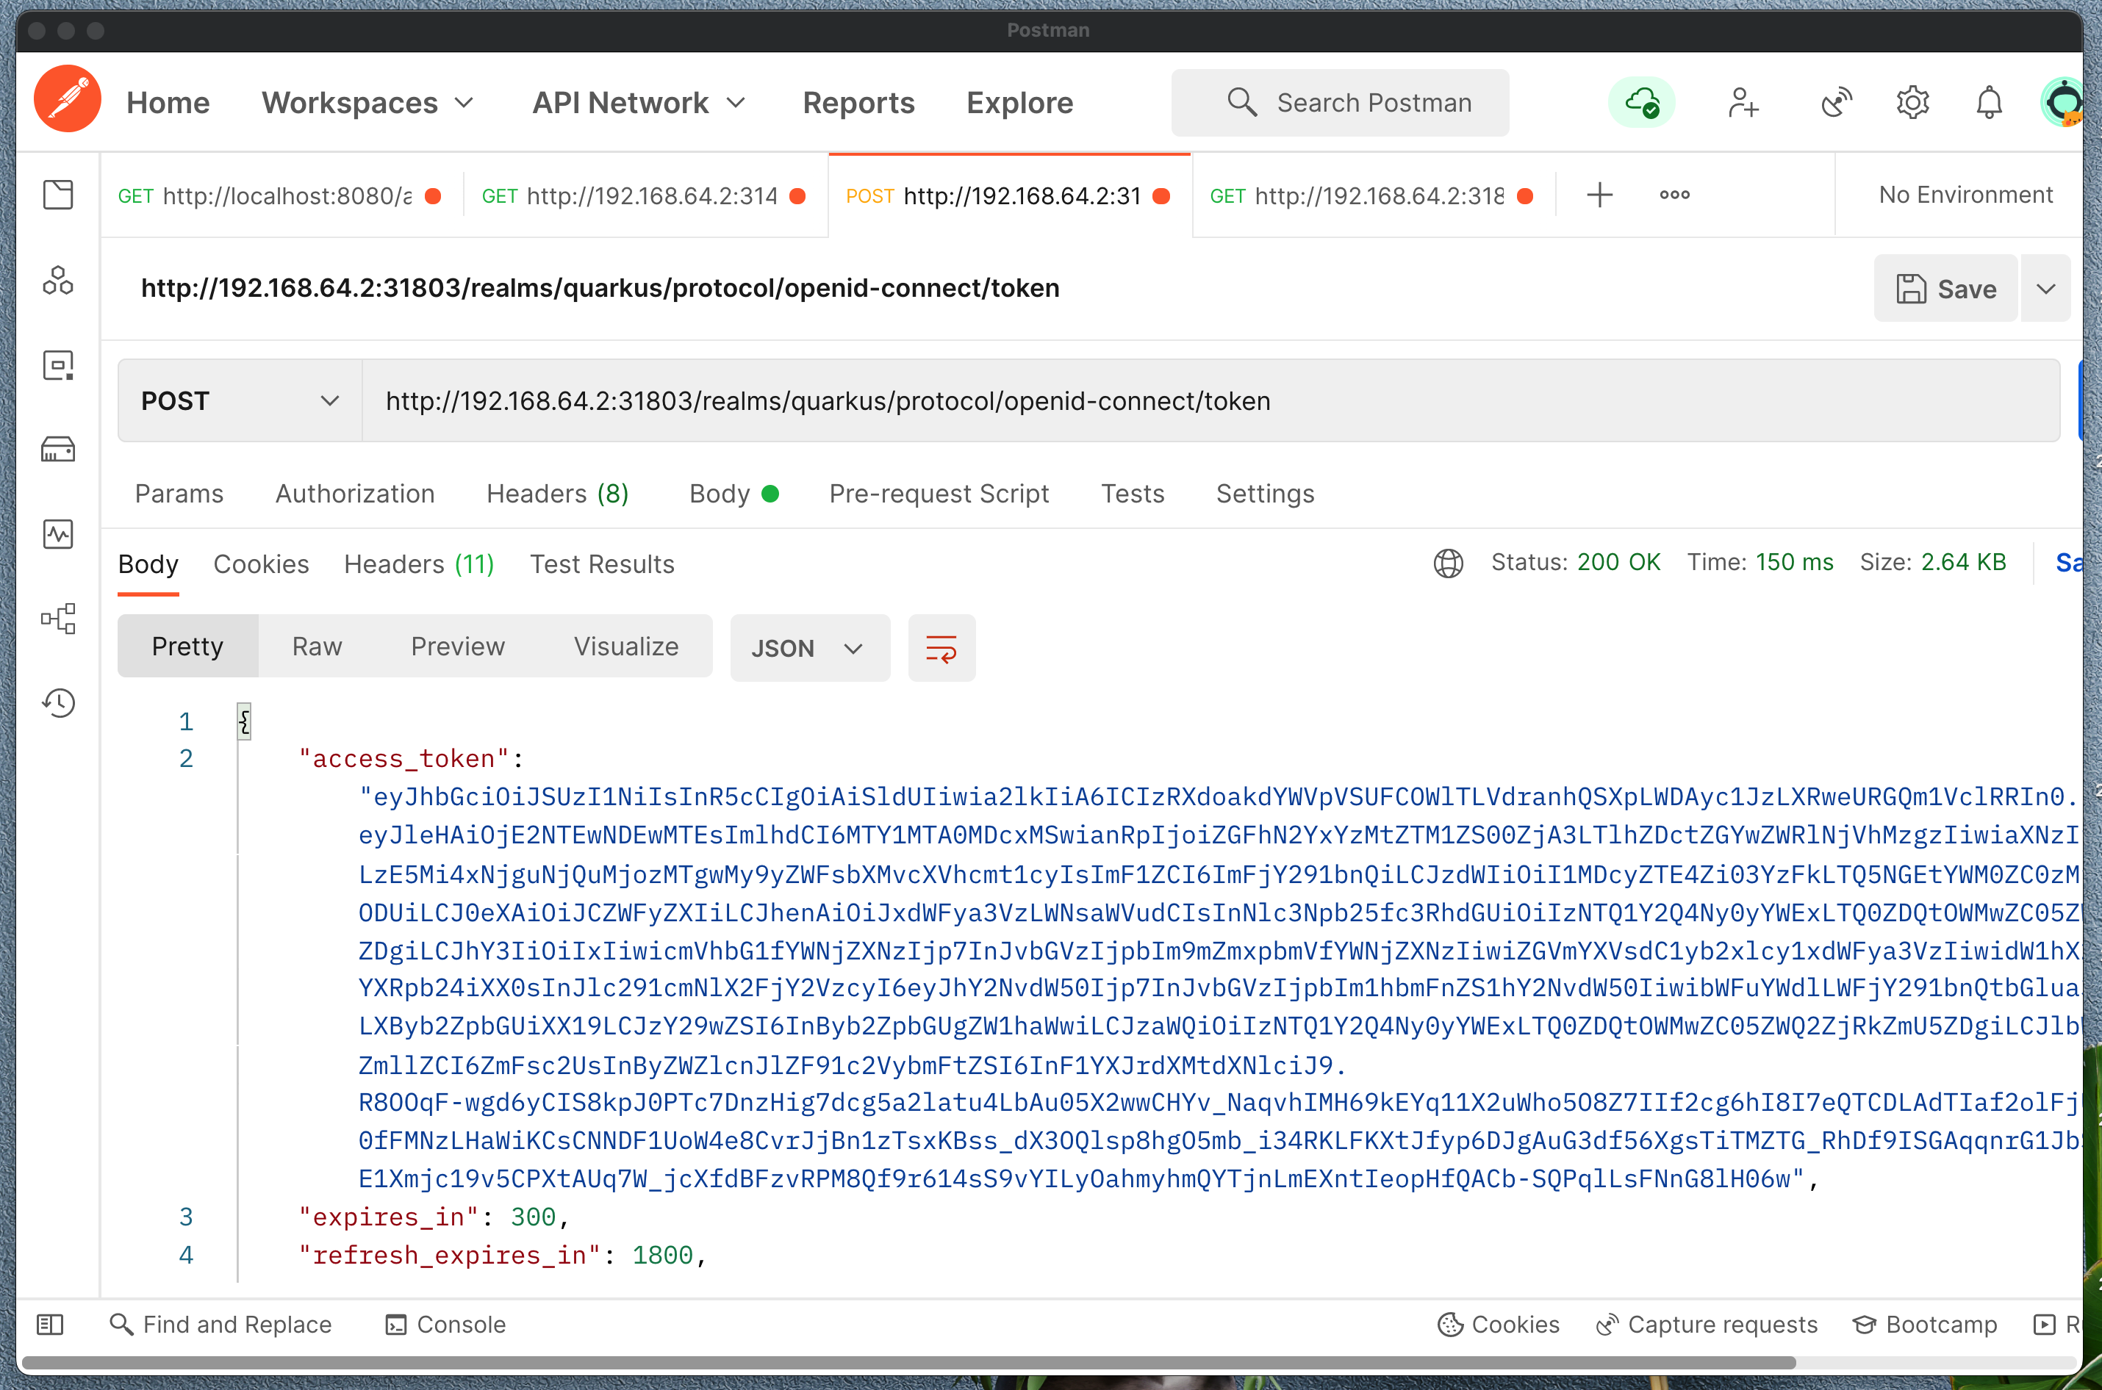
Task: Expand the POST method dropdown
Action: coord(240,400)
